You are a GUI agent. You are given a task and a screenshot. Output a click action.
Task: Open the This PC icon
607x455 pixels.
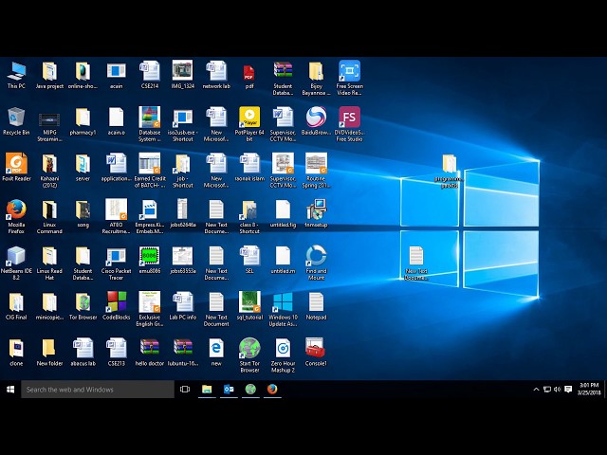(16, 71)
